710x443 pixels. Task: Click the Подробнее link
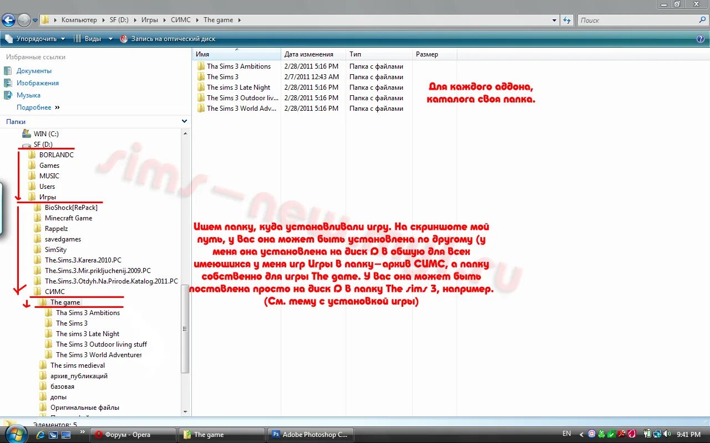tap(34, 107)
